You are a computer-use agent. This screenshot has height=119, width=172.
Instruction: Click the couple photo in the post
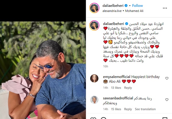pyautogui.click(x=43, y=70)
